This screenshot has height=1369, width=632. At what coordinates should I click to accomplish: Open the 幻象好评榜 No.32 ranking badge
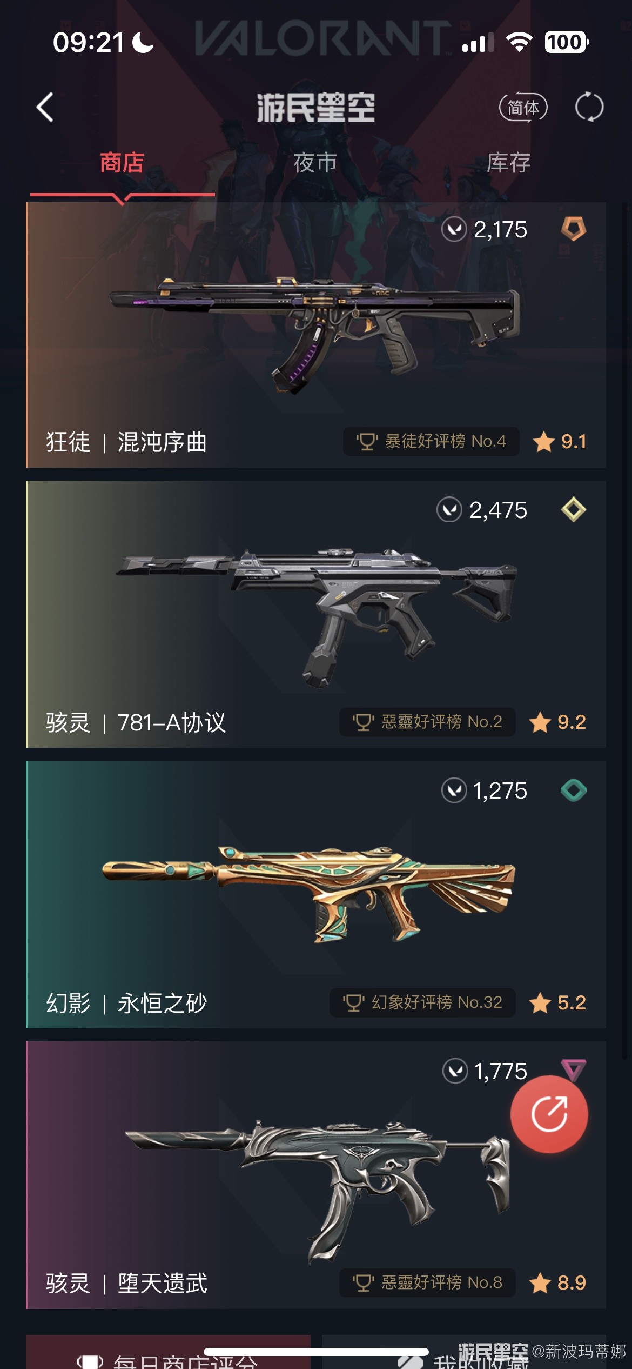tap(422, 1002)
